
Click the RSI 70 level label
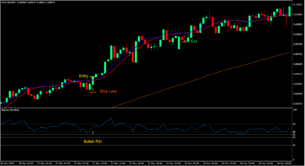(x=294, y=124)
